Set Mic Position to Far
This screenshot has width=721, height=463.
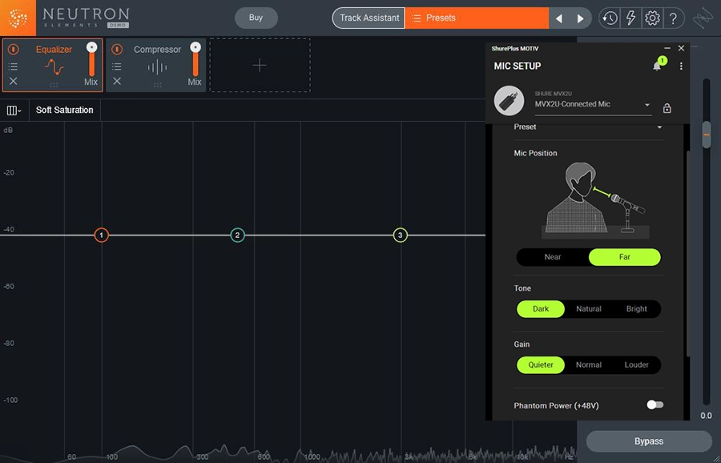point(624,257)
